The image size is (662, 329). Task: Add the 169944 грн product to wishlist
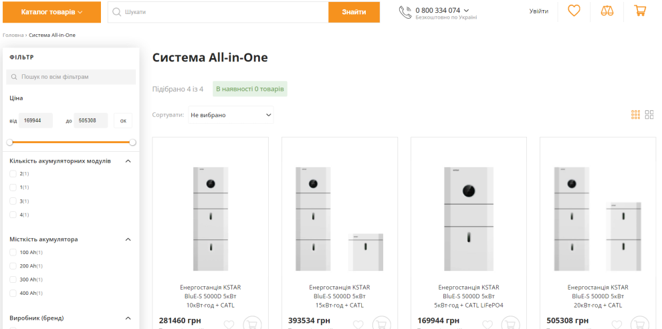487,324
